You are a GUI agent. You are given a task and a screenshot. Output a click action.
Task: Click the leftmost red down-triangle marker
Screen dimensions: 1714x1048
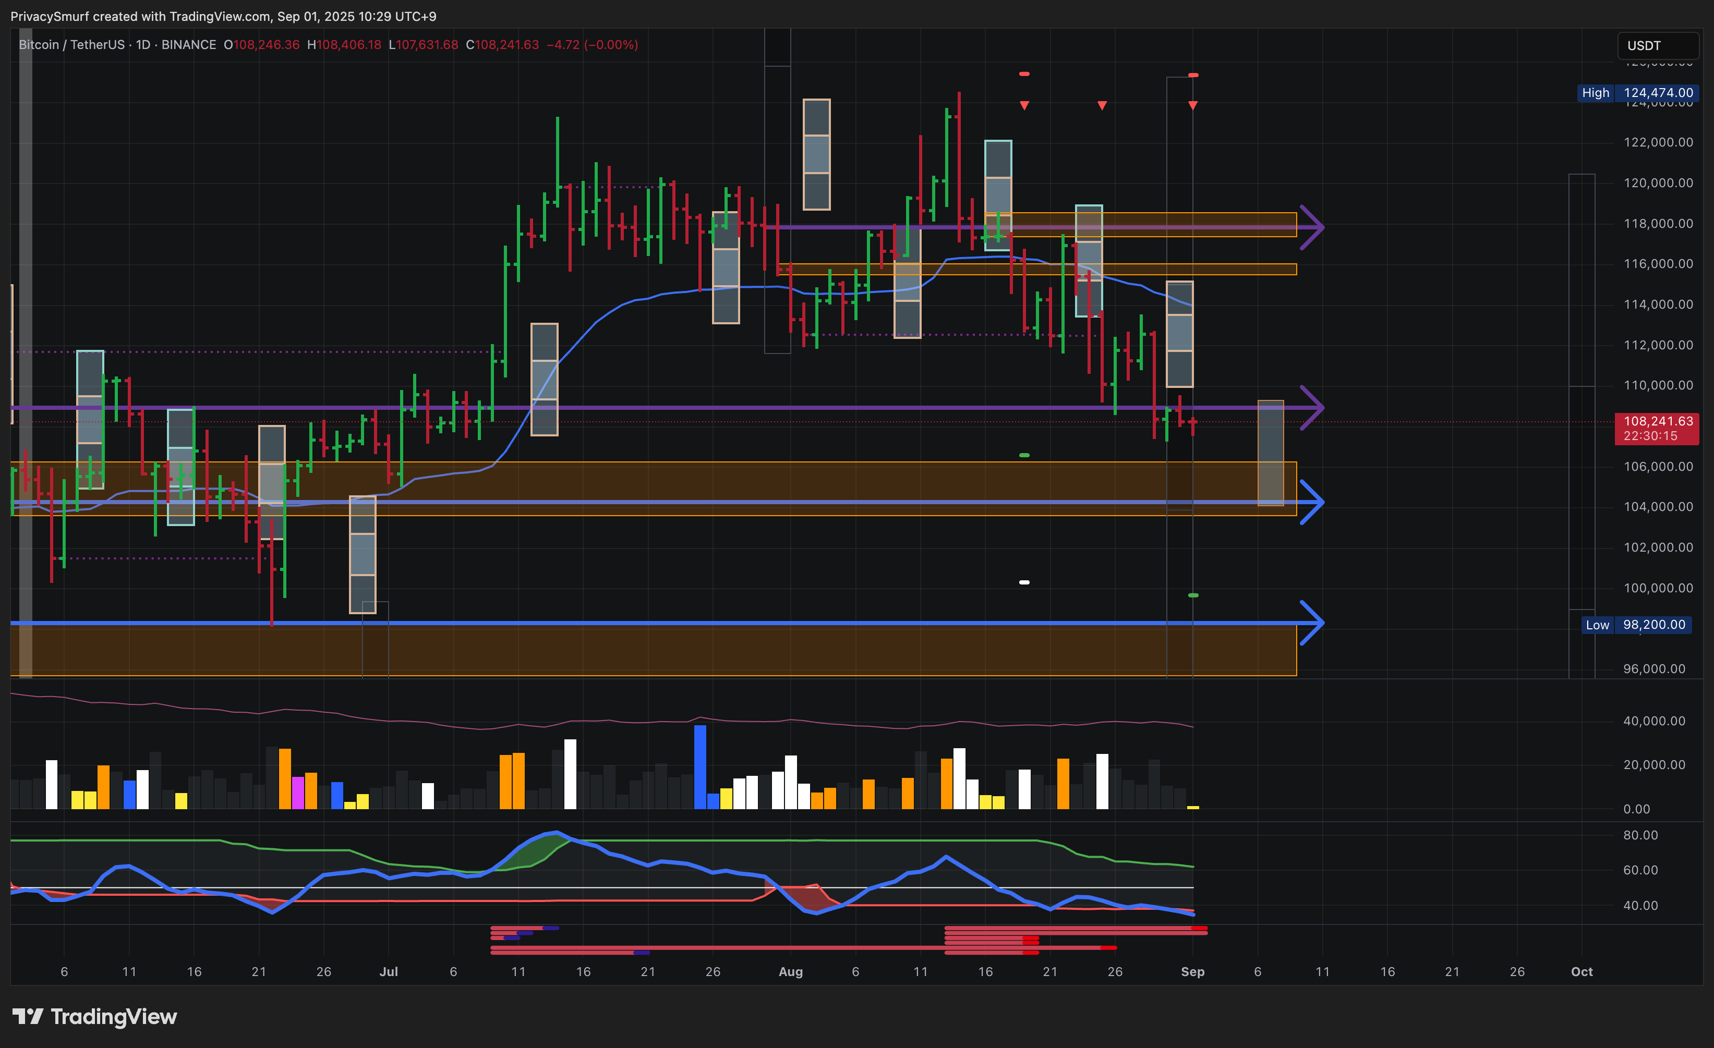tap(1024, 106)
